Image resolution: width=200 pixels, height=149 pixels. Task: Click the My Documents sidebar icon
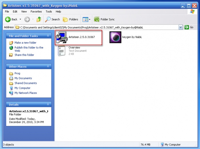coord(11,78)
